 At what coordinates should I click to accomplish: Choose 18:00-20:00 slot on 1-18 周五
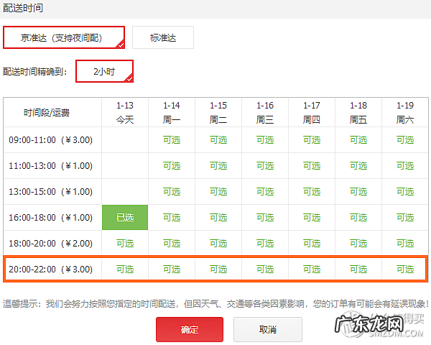[358, 243]
